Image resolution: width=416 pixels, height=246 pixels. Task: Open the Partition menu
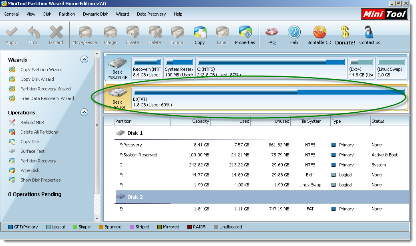(x=67, y=14)
